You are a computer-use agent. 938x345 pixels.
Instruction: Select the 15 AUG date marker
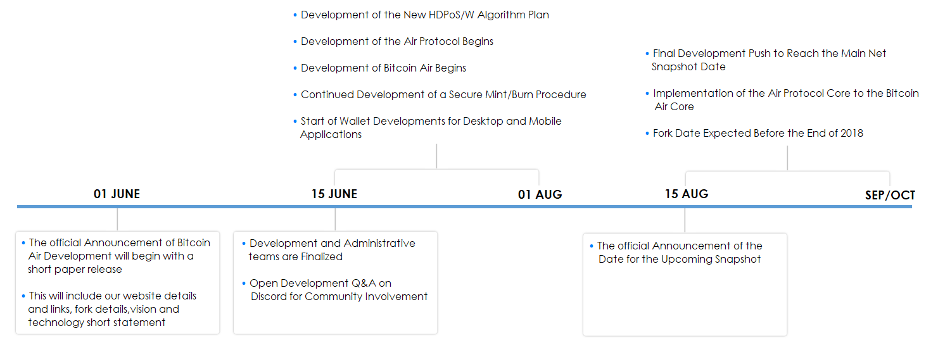687,194
